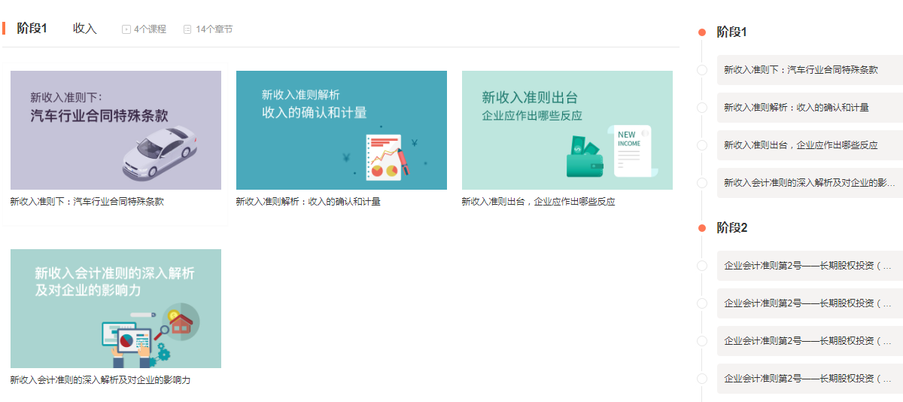This screenshot has width=903, height=402.
Task: Select the truncated 新收入会计准则的深入解析 sidebar item
Action: (809, 183)
